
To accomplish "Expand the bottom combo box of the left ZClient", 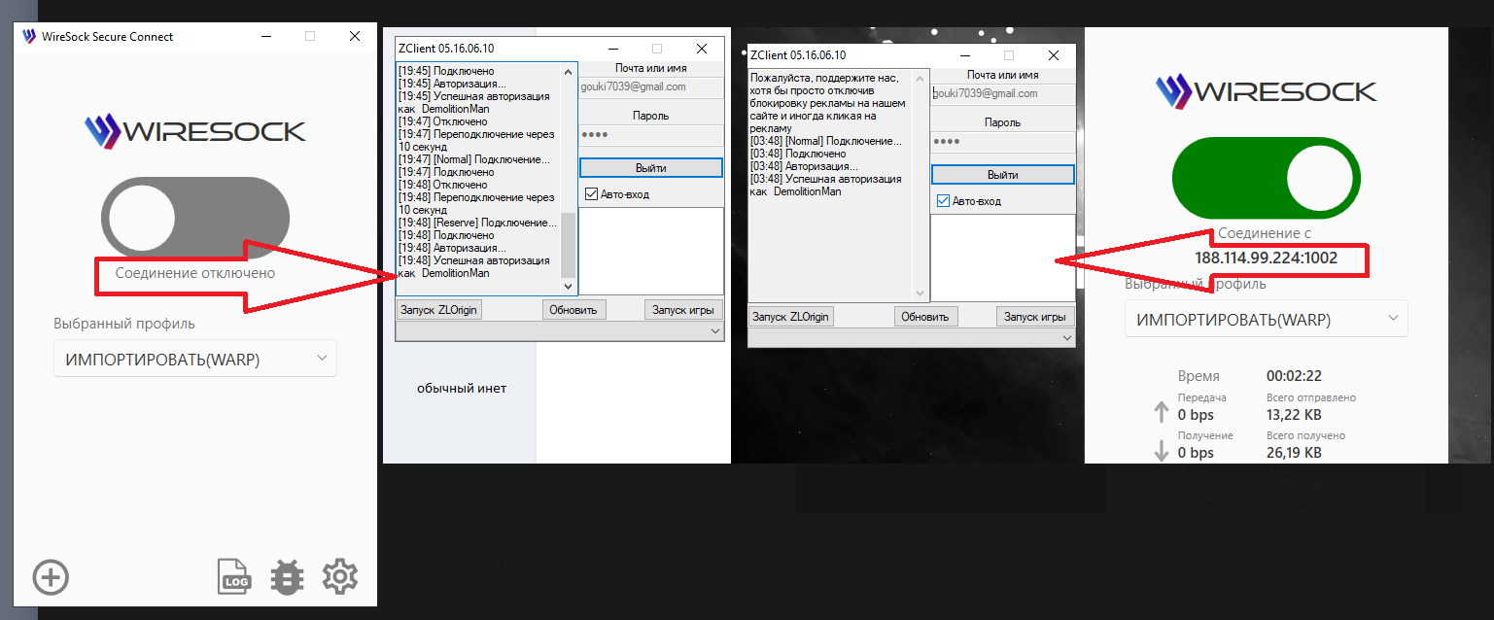I will click(x=560, y=331).
